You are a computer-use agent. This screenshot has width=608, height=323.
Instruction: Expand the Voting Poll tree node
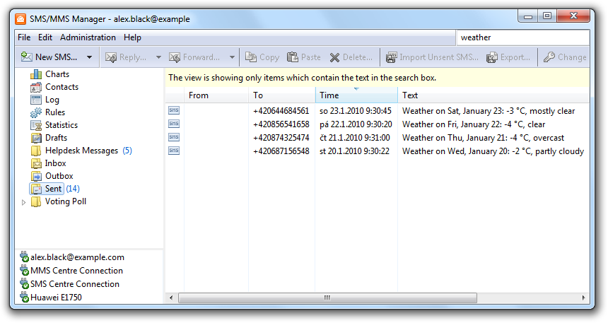point(24,202)
